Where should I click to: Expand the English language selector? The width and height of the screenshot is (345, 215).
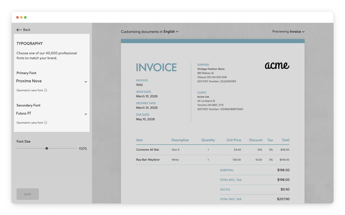[x=171, y=32]
